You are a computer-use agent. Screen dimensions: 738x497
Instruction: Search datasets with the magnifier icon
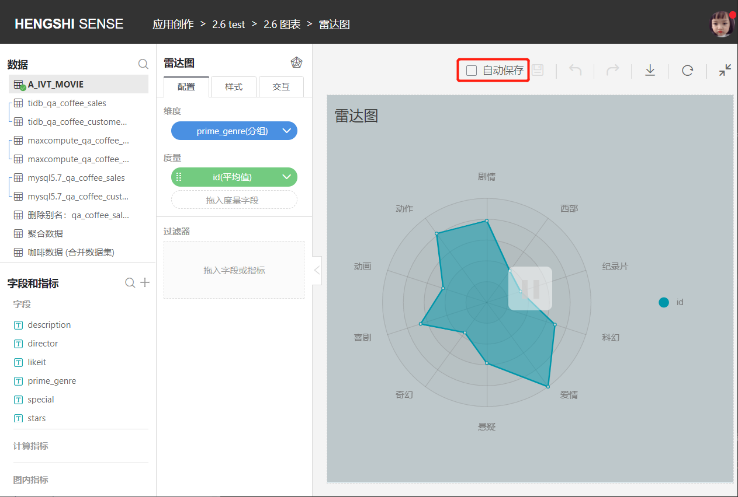(143, 64)
